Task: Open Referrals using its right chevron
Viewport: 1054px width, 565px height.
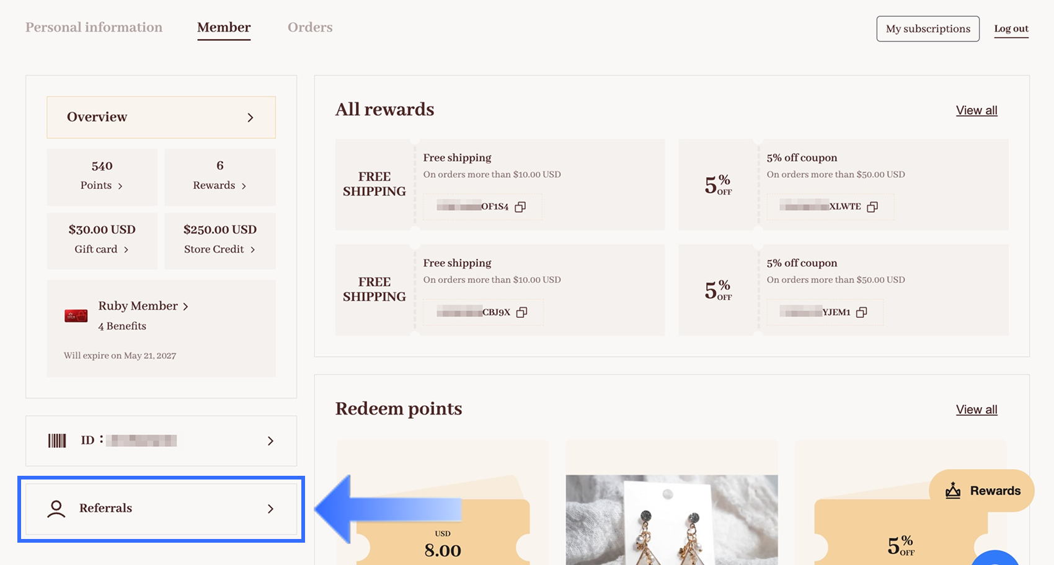Action: click(270, 509)
